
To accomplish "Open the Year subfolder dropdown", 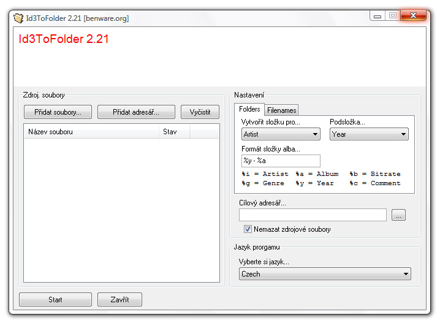I will (x=369, y=134).
